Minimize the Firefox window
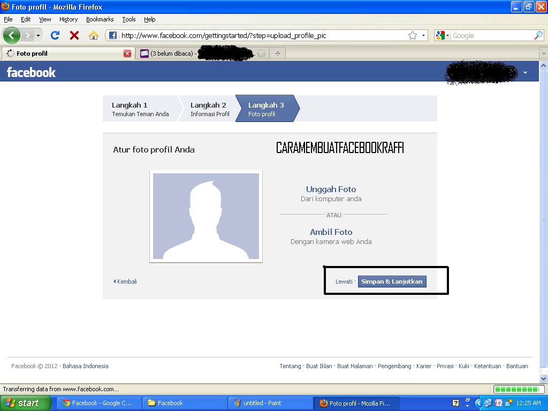This screenshot has height=411, width=548. click(516, 6)
